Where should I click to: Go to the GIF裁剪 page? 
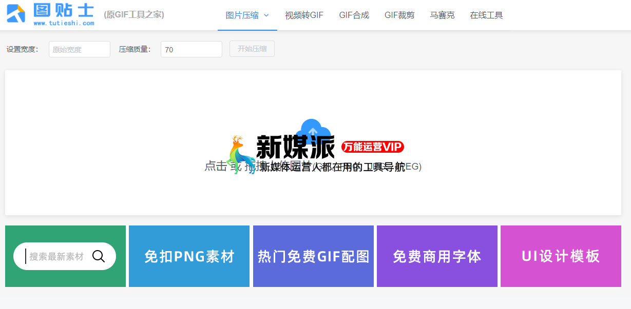tap(399, 15)
